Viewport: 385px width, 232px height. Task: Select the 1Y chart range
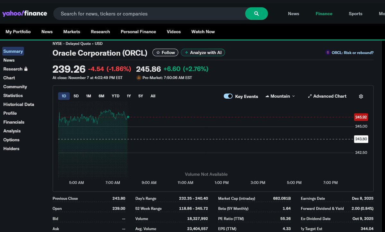pos(129,96)
